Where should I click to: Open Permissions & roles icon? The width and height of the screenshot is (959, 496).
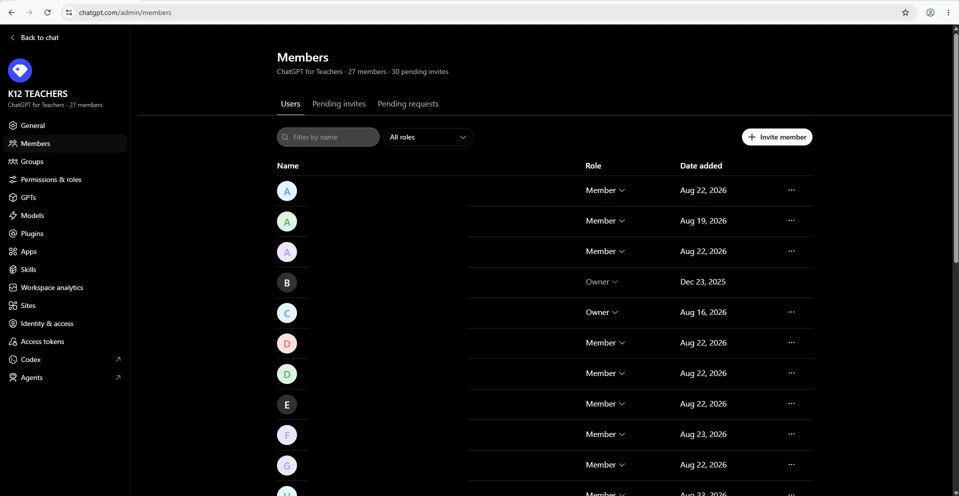(x=13, y=179)
